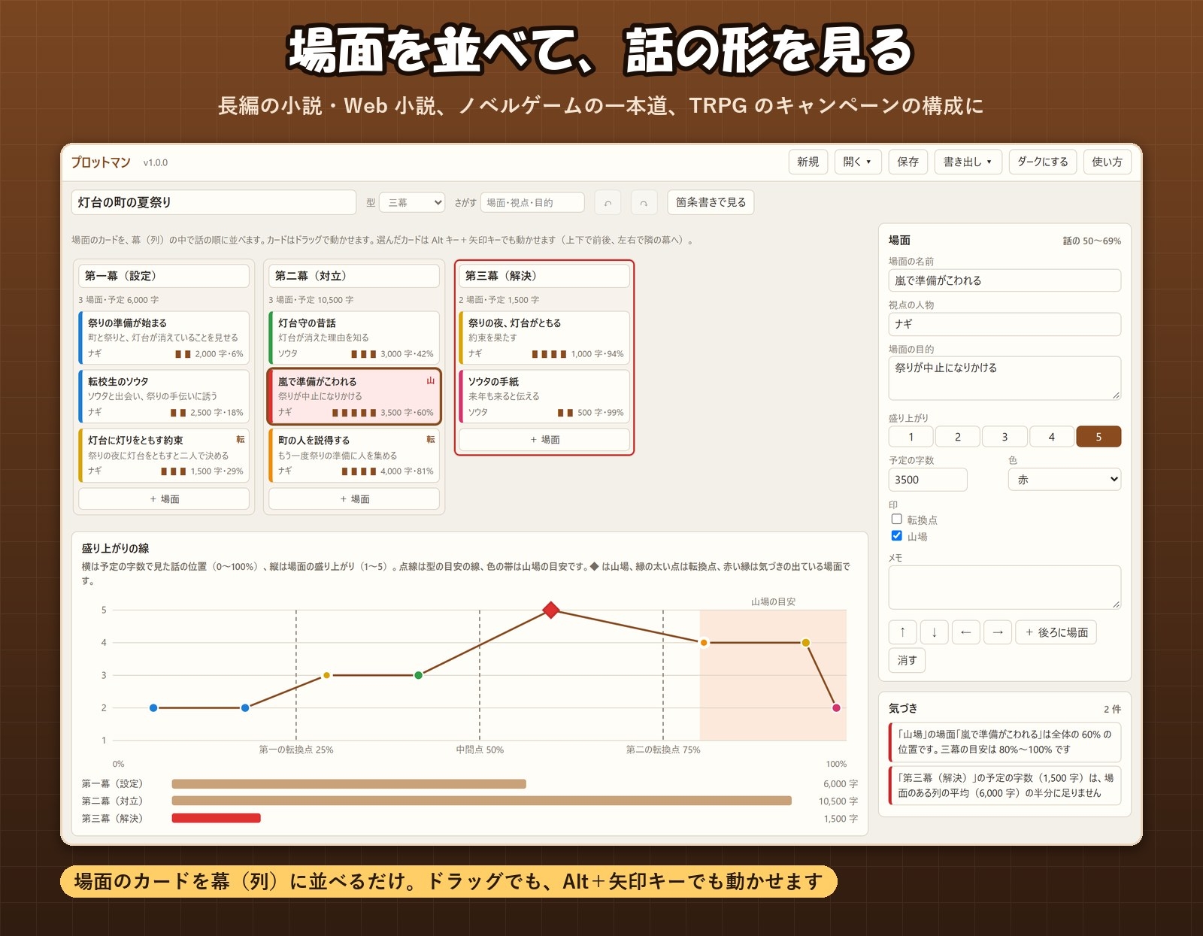
Task: Select the 祭りの準備が始まる scene card
Action: [164, 338]
